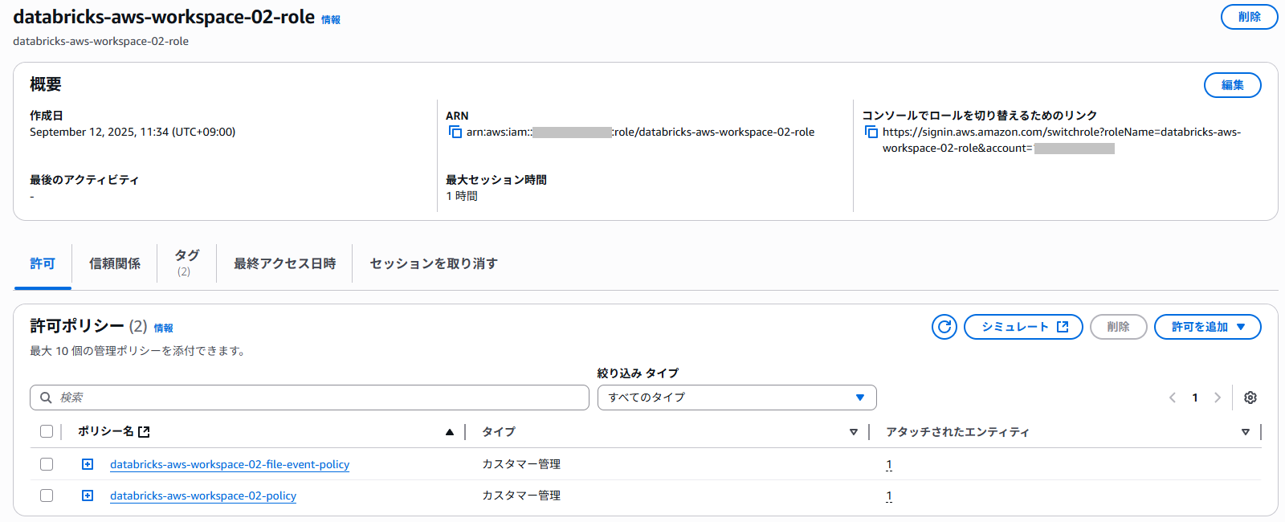Switch to the 信頼関係 tab

pos(115,263)
